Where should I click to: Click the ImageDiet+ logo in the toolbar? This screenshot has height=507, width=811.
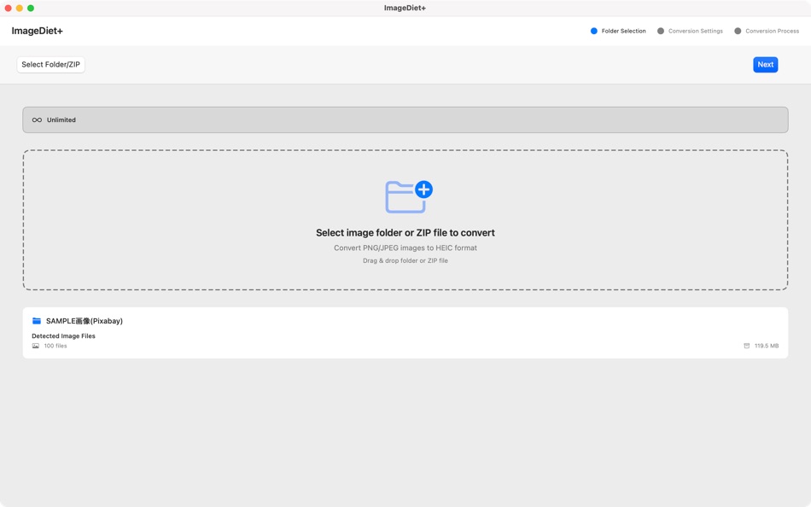point(38,30)
